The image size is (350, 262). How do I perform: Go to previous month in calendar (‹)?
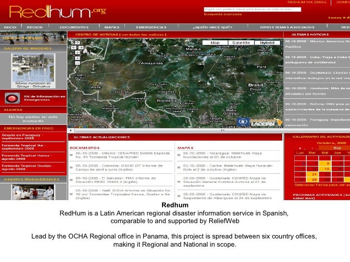pyautogui.click(x=312, y=148)
